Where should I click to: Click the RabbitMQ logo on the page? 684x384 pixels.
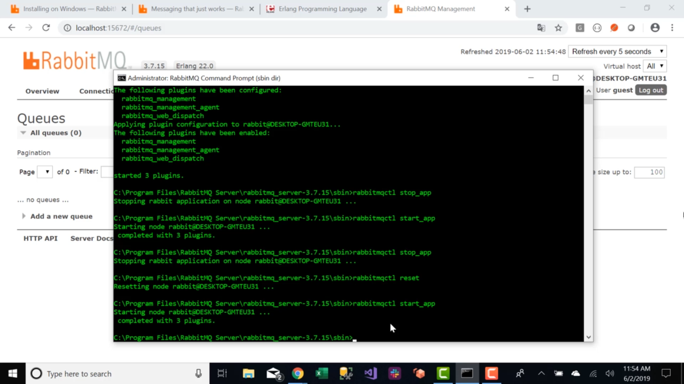76,60
